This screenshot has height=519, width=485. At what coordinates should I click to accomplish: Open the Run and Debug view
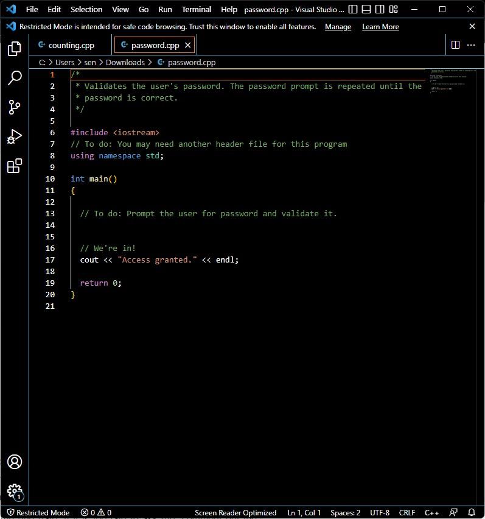[x=14, y=136]
